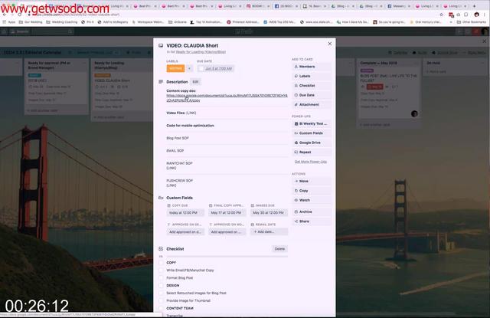This screenshot has height=318, width=490.
Task: Open the Apps bookmarks shortcut
Action: tap(9, 22)
